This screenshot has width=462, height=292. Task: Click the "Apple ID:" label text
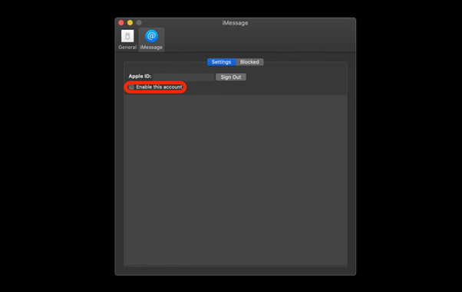[x=140, y=76]
